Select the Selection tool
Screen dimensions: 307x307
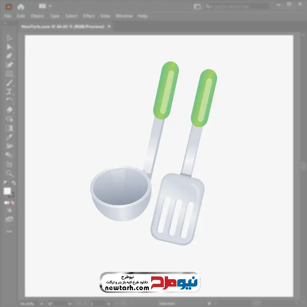click(x=9, y=38)
